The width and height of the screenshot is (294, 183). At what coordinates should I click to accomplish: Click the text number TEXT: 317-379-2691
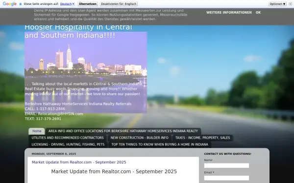click(43, 119)
